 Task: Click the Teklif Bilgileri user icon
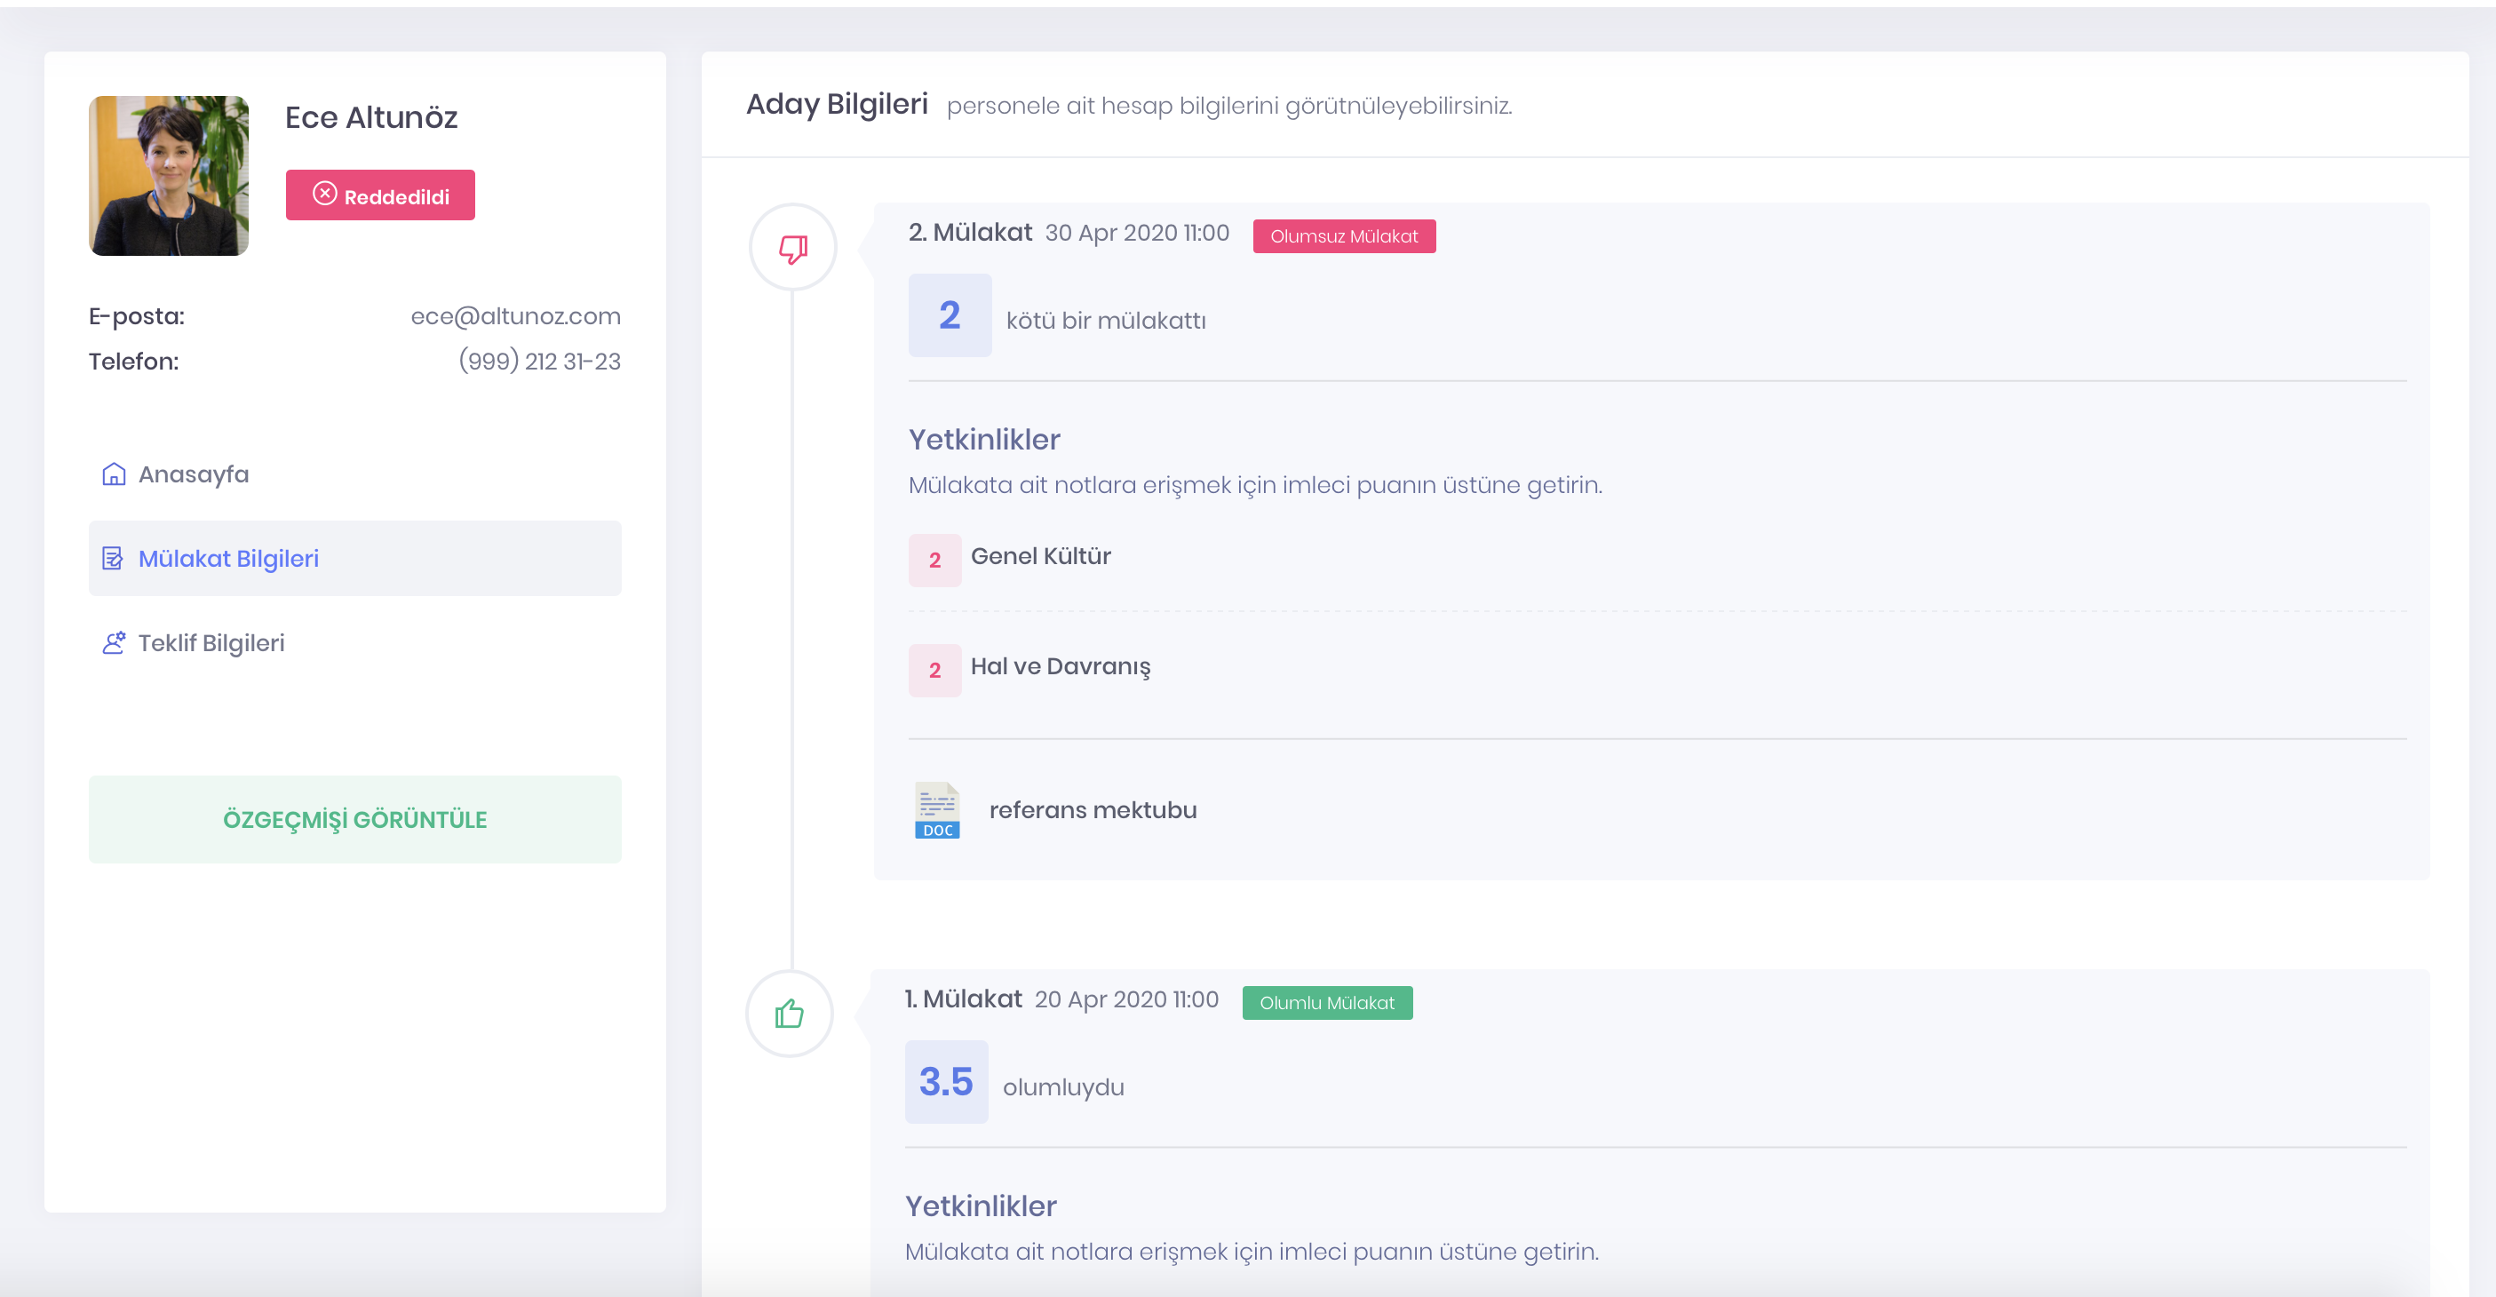pyautogui.click(x=114, y=642)
